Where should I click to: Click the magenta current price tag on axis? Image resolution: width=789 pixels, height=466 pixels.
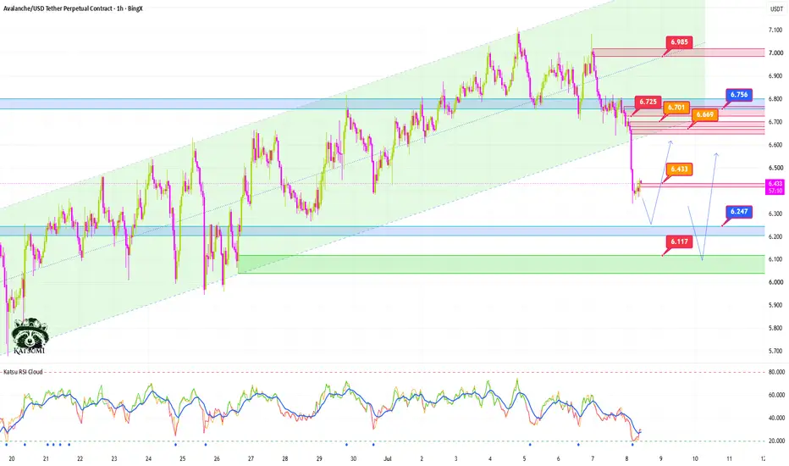click(775, 187)
